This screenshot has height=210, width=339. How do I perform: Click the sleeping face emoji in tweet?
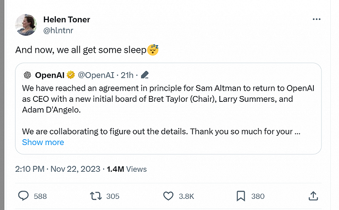[x=153, y=49]
